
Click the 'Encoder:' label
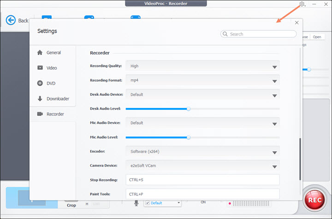[97, 151]
